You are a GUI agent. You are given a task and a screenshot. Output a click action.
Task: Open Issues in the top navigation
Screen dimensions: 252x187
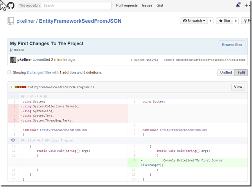tap(147, 5)
